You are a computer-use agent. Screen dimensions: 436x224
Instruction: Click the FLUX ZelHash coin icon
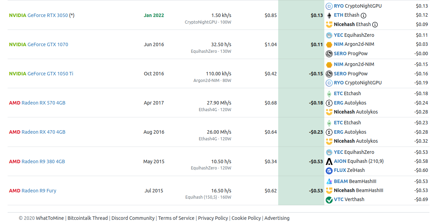click(x=329, y=171)
